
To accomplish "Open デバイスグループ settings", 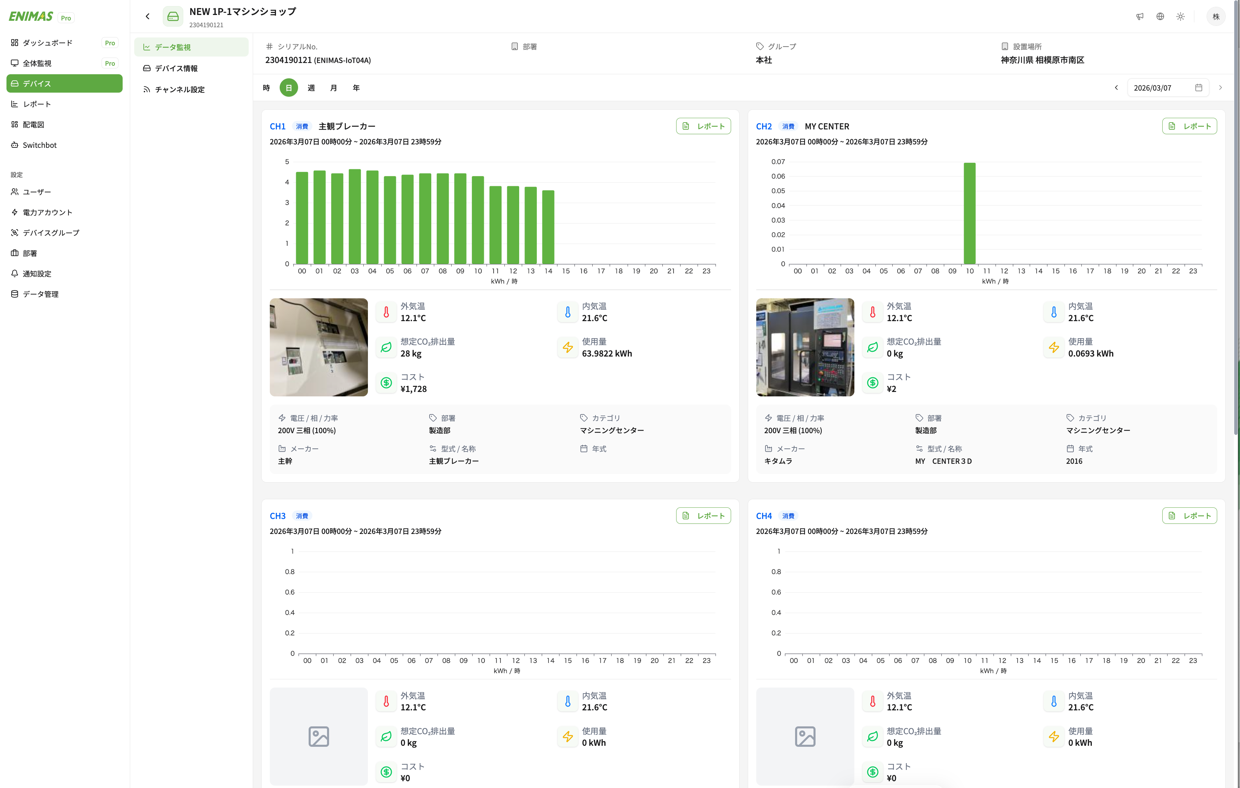I will coord(64,233).
